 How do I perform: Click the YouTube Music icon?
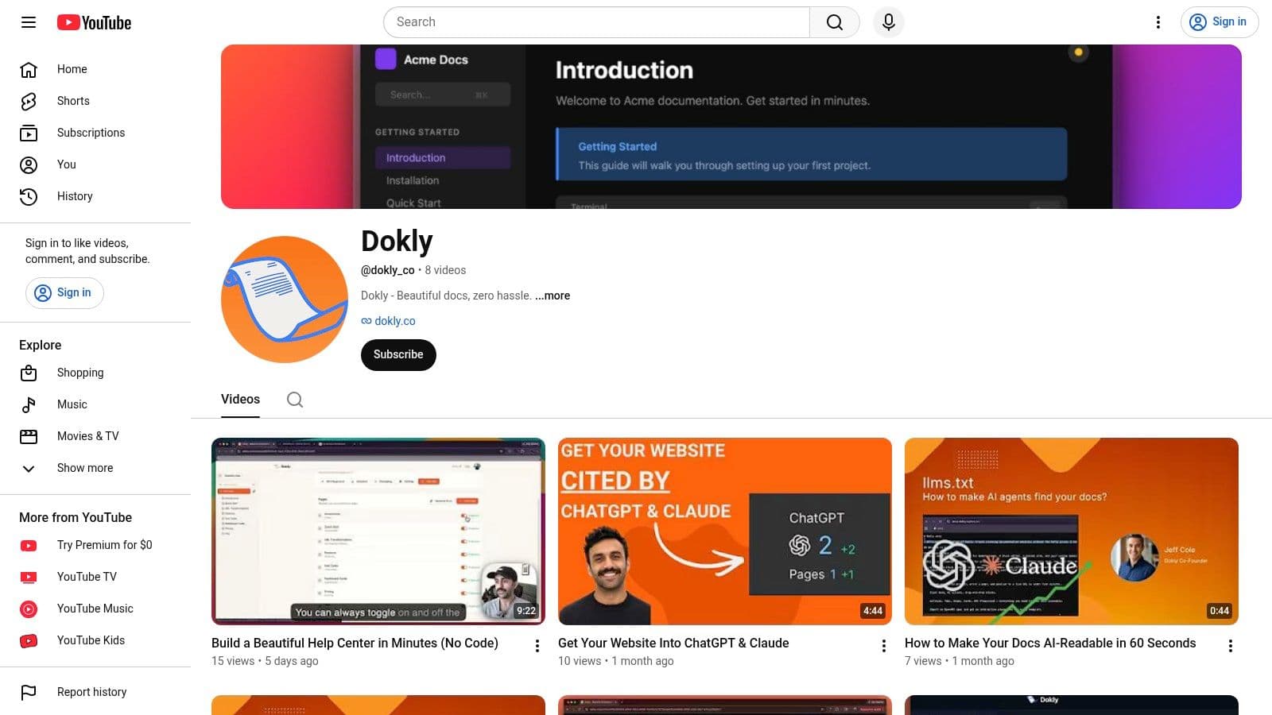pyautogui.click(x=29, y=609)
